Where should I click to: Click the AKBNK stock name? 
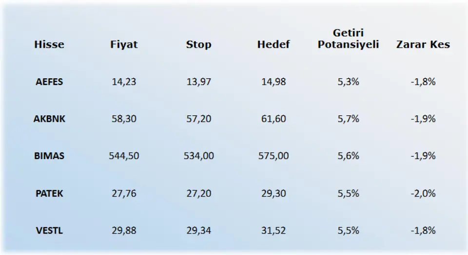click(x=49, y=119)
